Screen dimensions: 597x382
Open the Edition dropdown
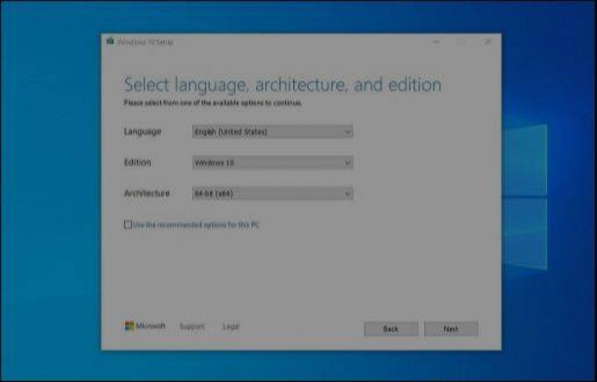click(x=273, y=163)
